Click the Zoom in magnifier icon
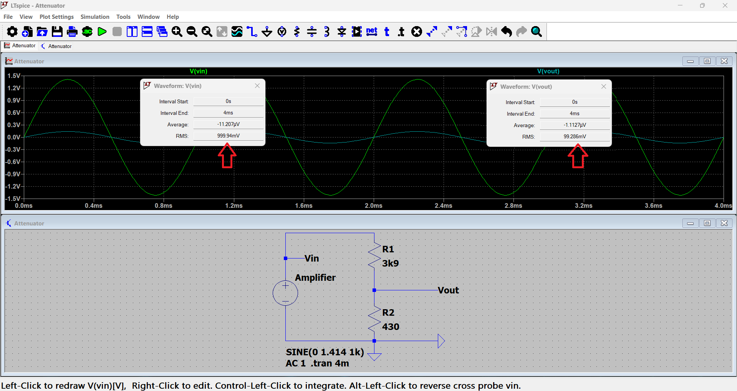 [177, 31]
